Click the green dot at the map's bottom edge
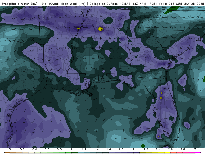 (143, 146)
